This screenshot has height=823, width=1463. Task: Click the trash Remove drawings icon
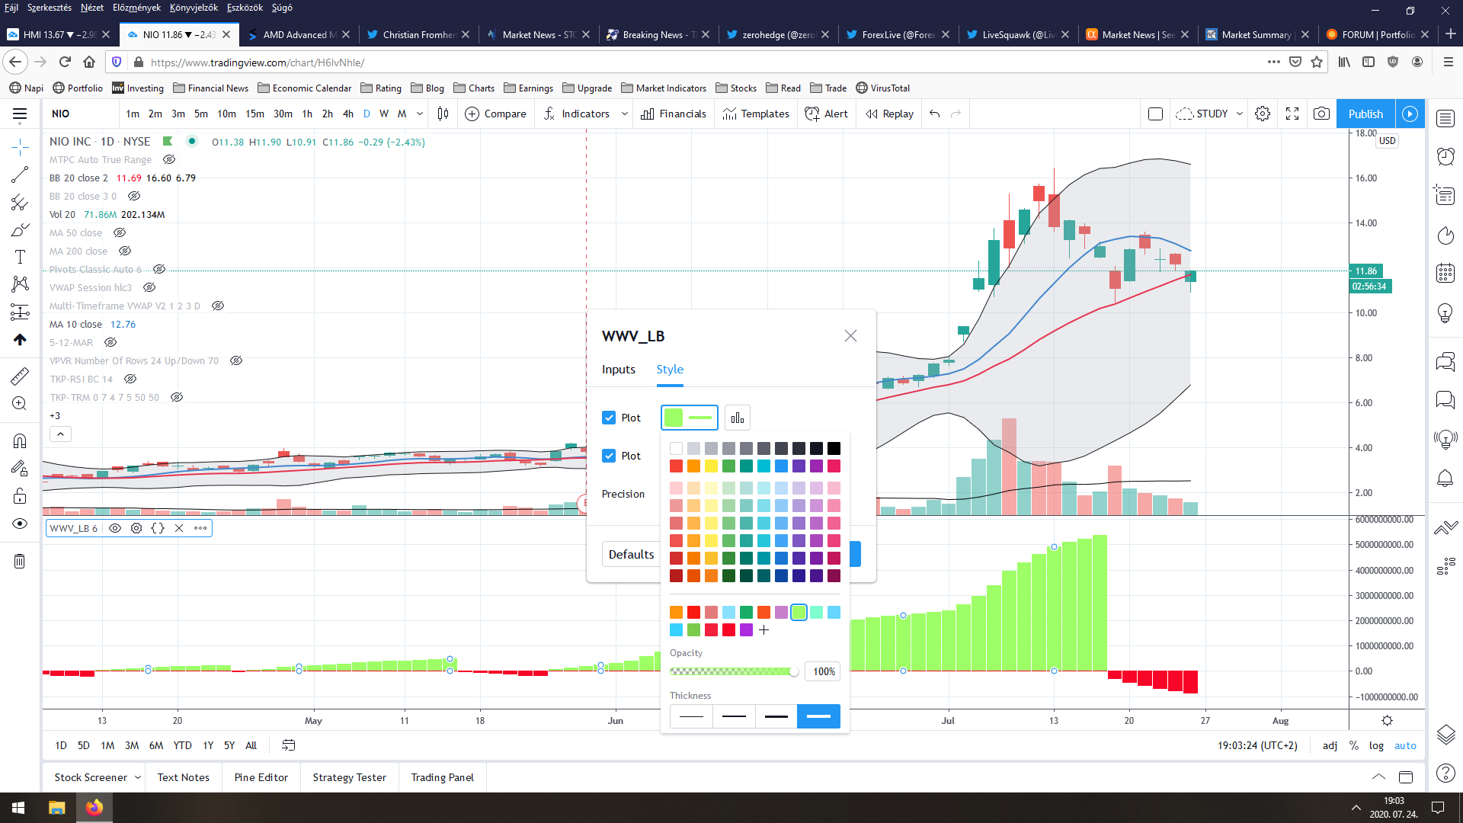[x=20, y=562]
